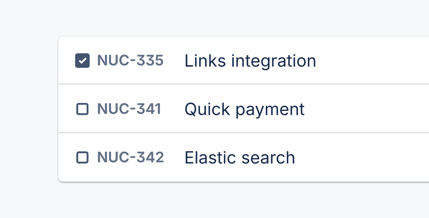The width and height of the screenshot is (429, 218).
Task: Click the word "integration" in the first row
Action: point(273,61)
